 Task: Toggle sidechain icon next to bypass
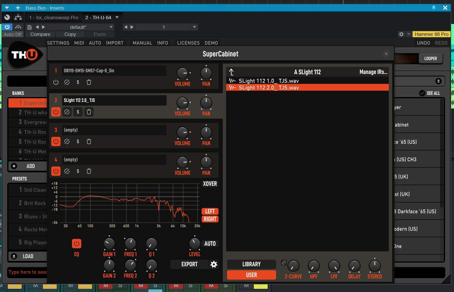tap(18, 27)
